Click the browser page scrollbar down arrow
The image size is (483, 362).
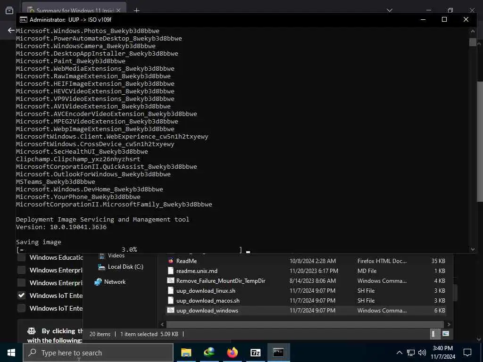coord(479,339)
